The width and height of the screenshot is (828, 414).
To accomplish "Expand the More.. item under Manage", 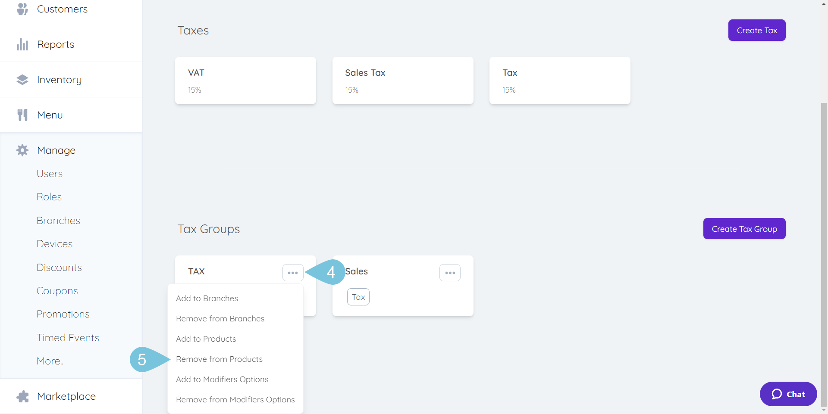I will [50, 361].
